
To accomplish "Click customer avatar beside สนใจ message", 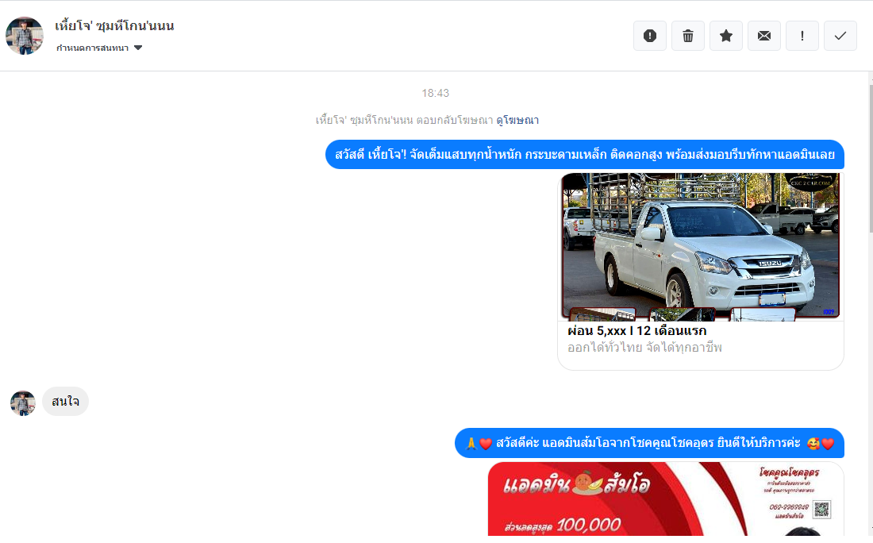I will [x=23, y=403].
